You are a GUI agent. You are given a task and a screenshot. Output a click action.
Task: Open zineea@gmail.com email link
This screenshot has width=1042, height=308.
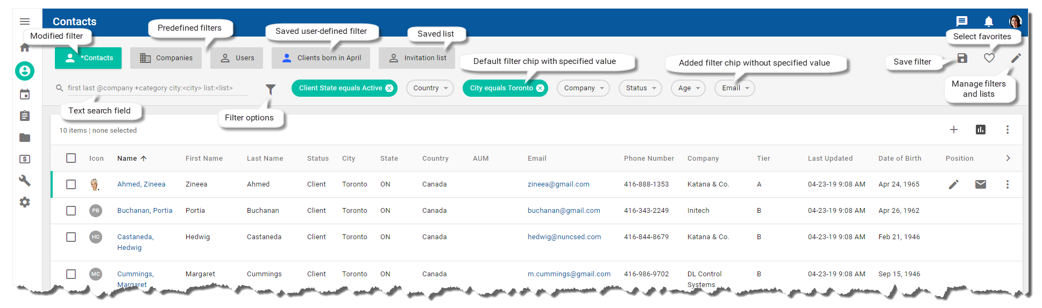[558, 184]
